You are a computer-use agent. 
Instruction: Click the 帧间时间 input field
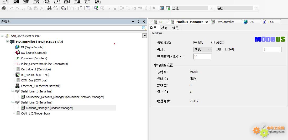tap(203, 56)
